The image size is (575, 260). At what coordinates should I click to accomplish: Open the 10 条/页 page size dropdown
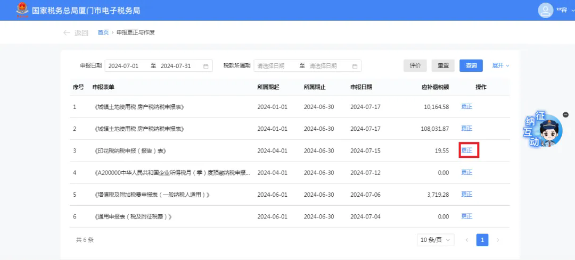[x=436, y=240]
